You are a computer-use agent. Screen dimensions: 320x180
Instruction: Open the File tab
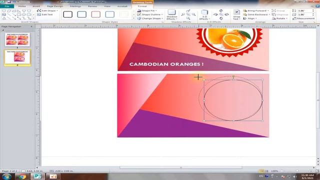(7, 6)
